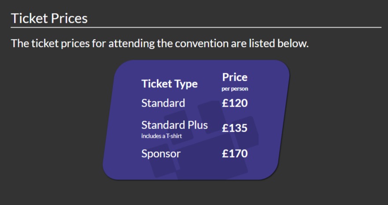Click the "per person" note under Price
The width and height of the screenshot is (388, 205).
[235, 89]
